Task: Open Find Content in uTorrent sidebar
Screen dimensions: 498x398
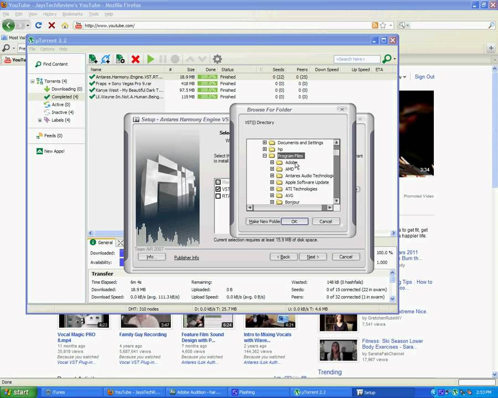Action: 52,64
